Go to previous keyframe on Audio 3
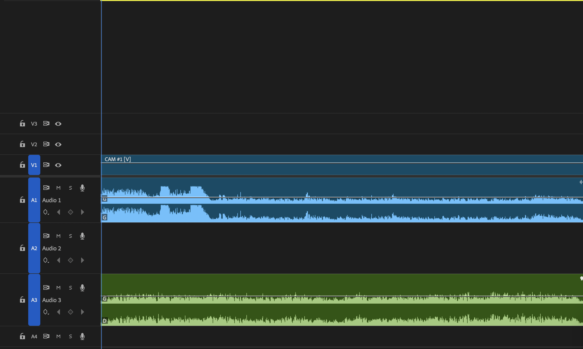The height and width of the screenshot is (349, 583). tap(58, 312)
